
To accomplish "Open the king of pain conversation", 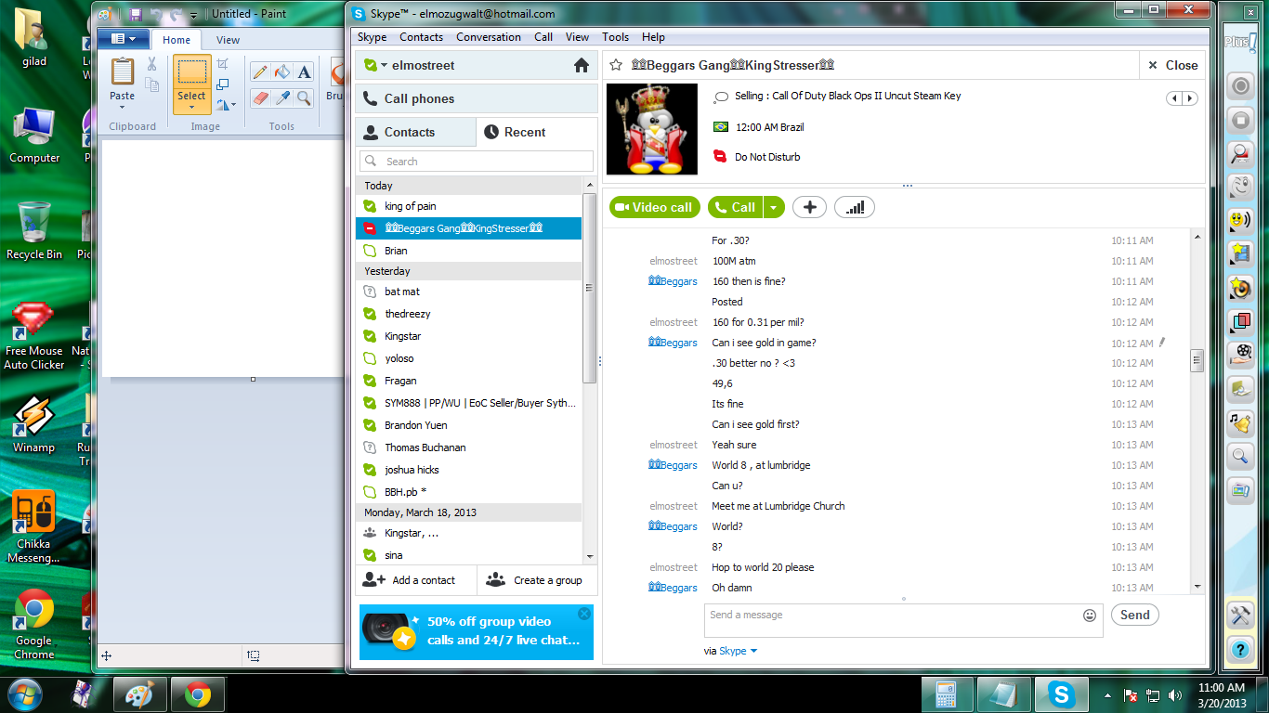I will tap(468, 206).
